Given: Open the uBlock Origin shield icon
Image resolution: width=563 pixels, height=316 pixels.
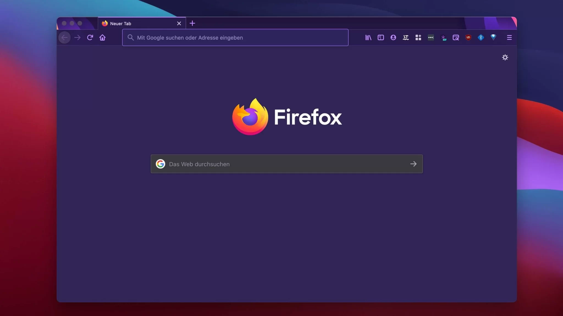Looking at the screenshot, I should click(468, 38).
